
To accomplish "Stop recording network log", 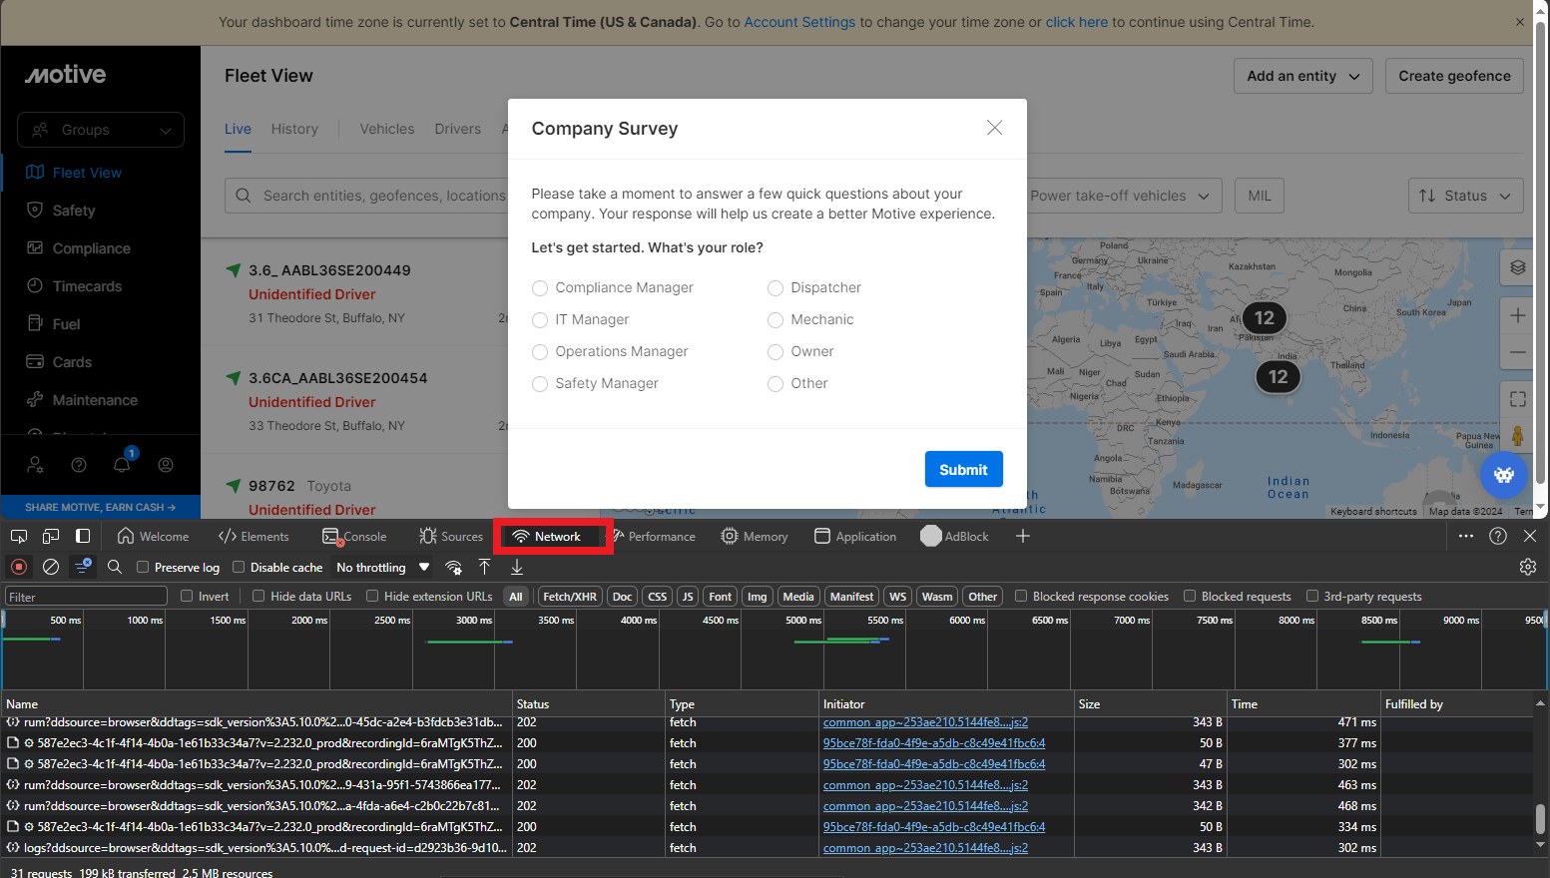I will tap(19, 567).
